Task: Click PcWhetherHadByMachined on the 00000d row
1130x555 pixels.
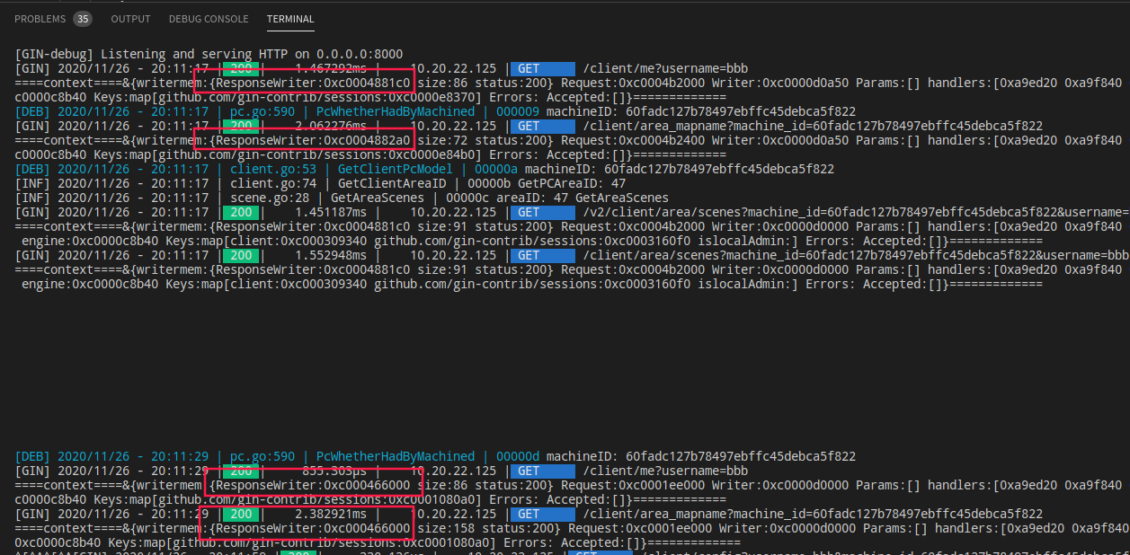Action: click(396, 456)
